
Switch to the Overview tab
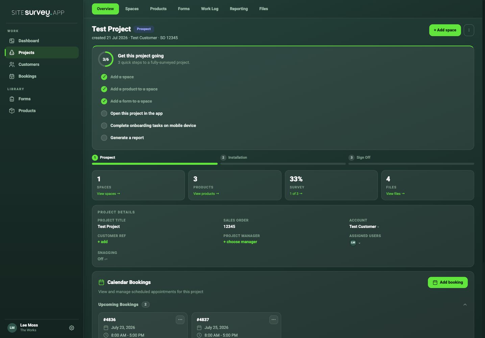(105, 9)
